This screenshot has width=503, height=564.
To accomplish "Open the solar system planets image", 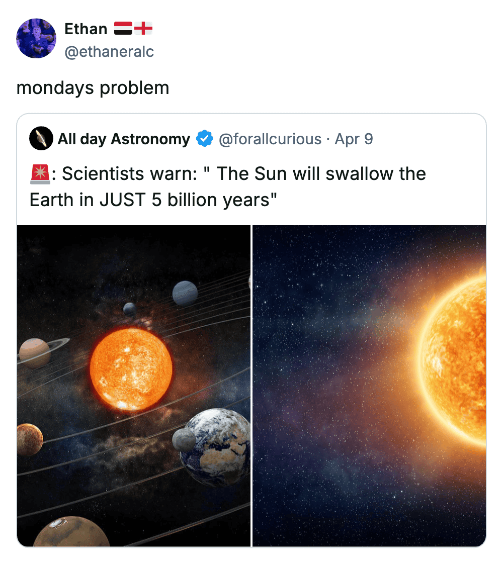I will point(134,386).
